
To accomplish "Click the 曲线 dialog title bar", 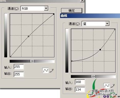I will pyautogui.click(x=90, y=16).
